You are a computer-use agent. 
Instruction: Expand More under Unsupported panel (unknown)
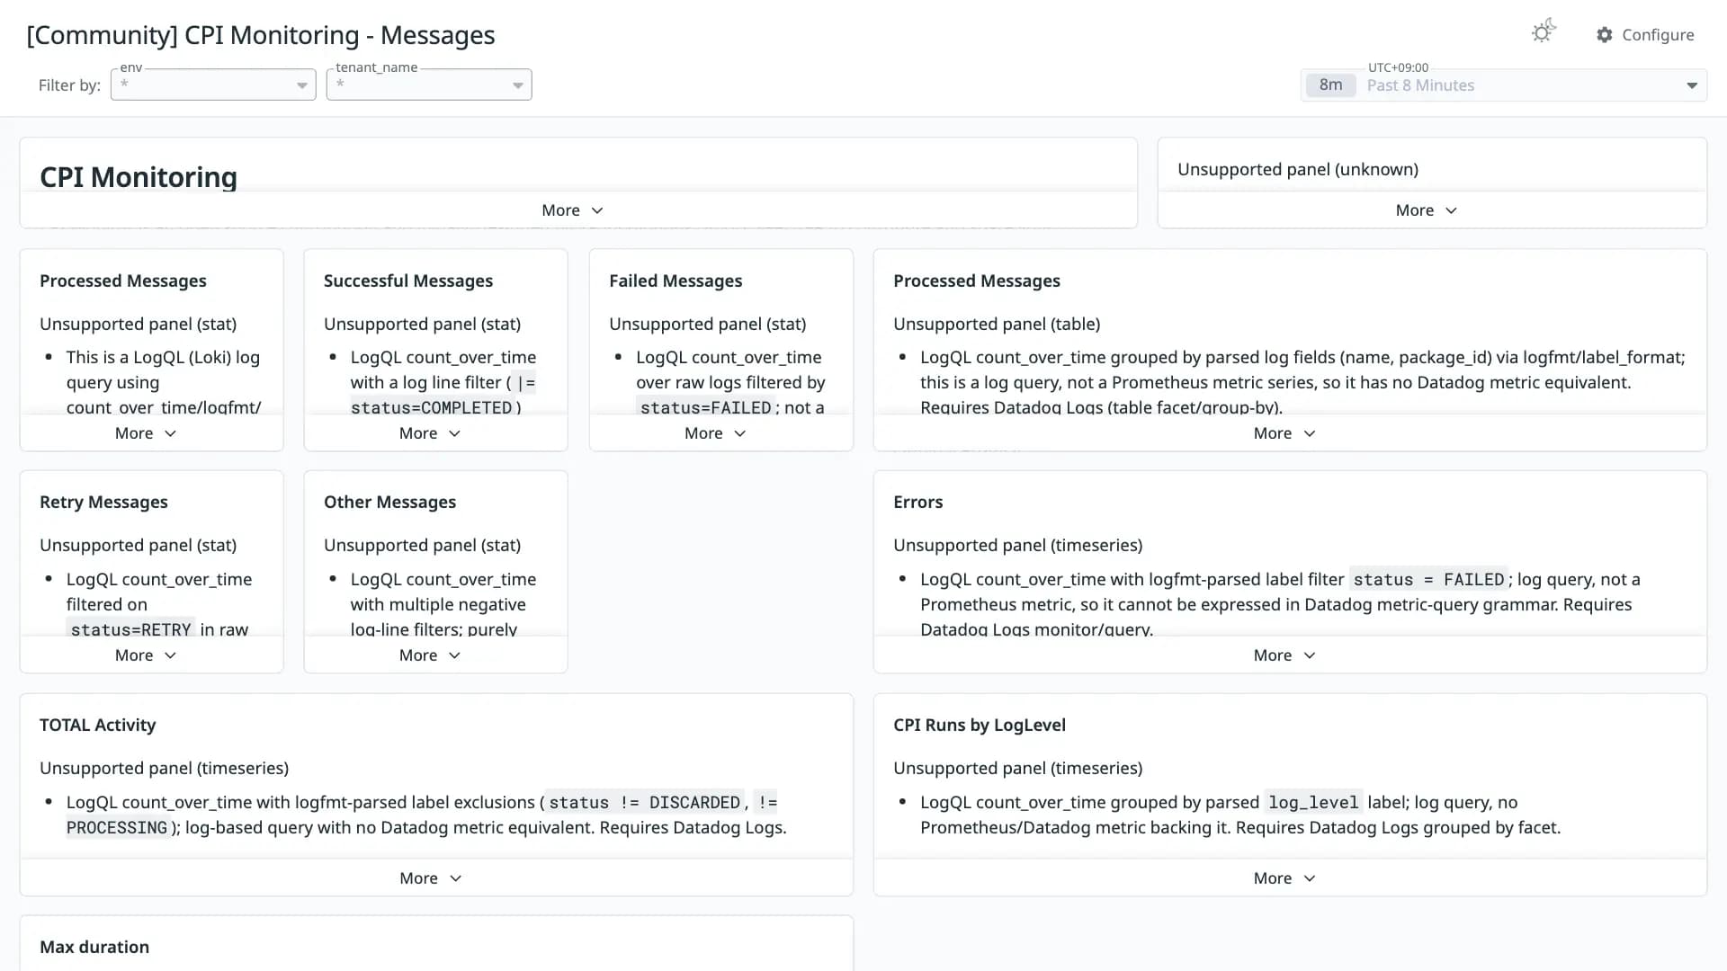tap(1427, 210)
